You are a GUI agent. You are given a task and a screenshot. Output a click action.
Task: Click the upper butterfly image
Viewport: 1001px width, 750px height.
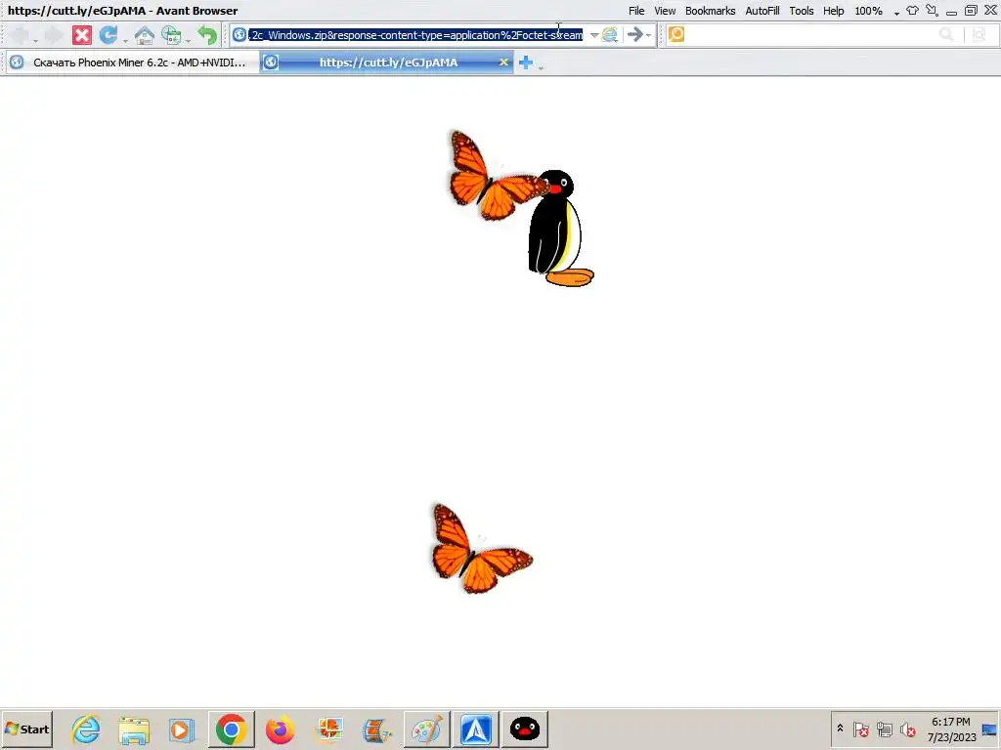497,176
